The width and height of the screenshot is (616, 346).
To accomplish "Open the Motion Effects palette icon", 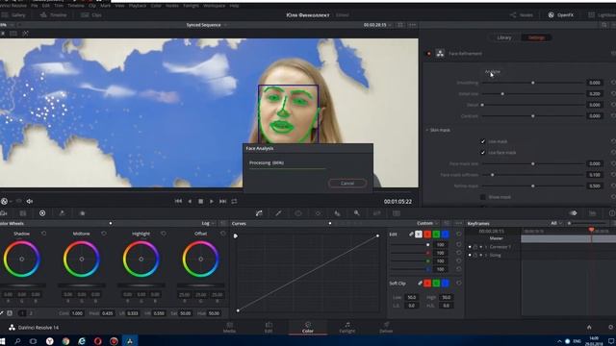I will click(82, 213).
